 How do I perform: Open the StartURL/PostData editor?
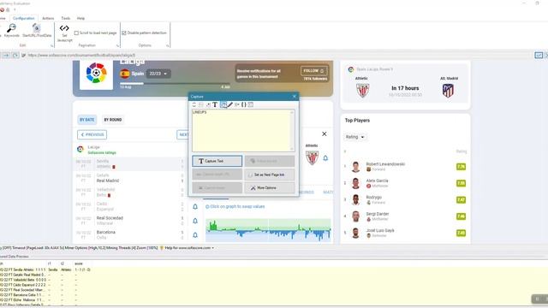click(37, 31)
